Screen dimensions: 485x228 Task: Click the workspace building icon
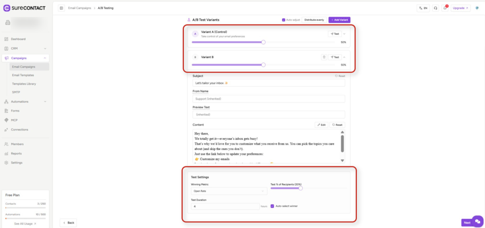(8, 22)
